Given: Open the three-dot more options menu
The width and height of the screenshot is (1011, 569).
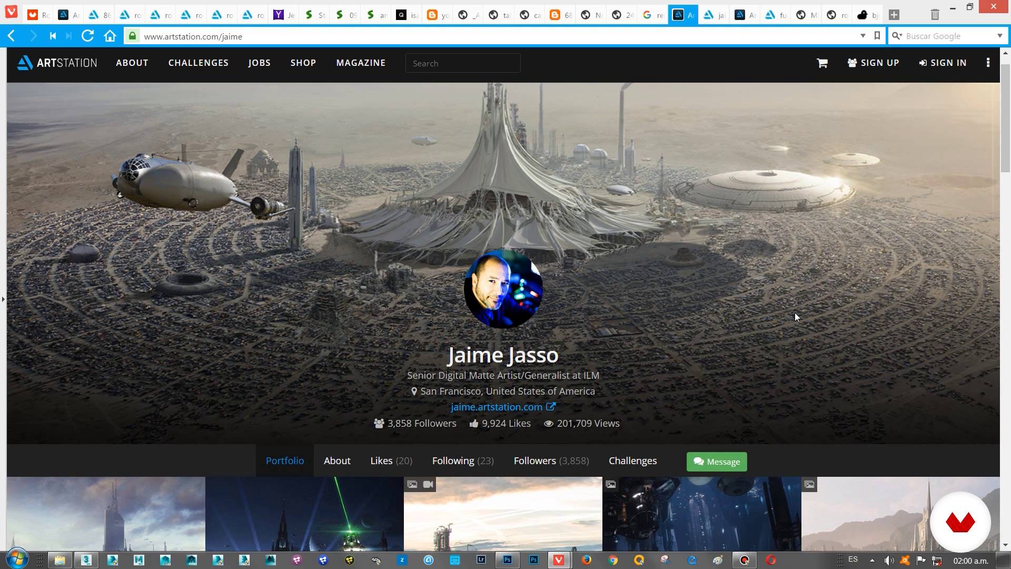Looking at the screenshot, I should click(x=988, y=63).
